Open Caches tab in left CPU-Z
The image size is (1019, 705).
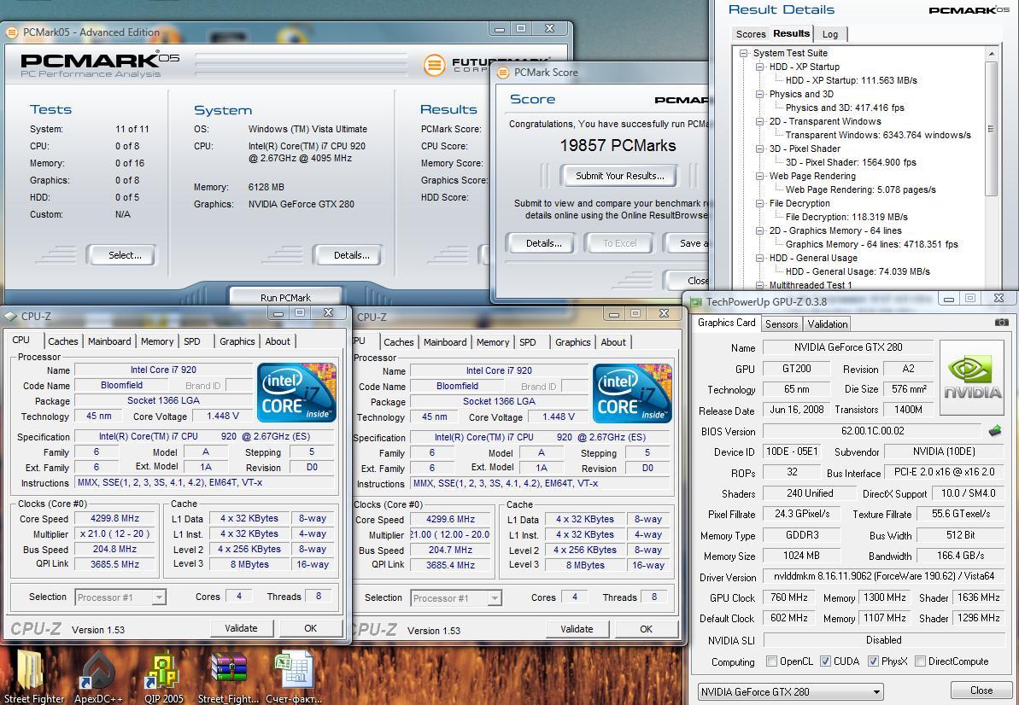pos(63,341)
